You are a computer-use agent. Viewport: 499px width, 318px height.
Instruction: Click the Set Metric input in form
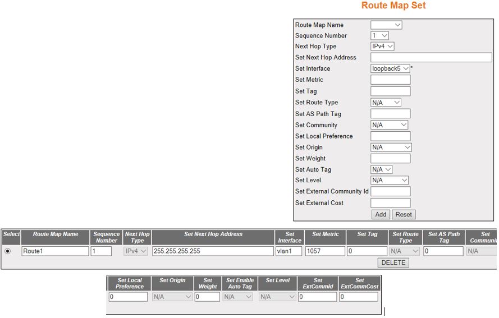[x=391, y=80]
